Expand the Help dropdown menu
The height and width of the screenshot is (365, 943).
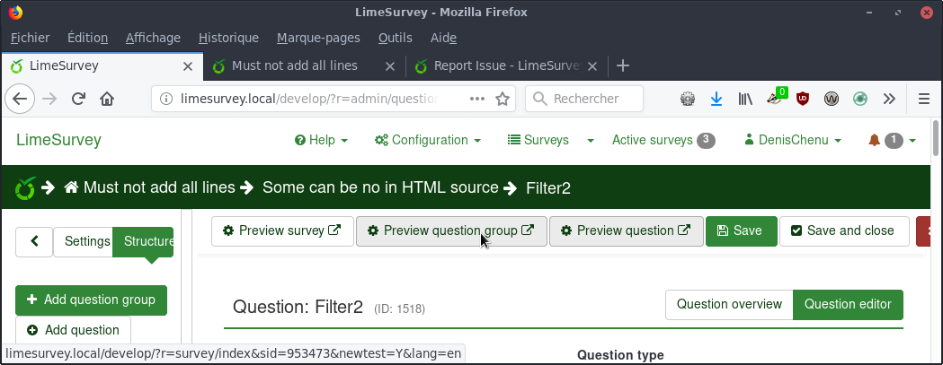(x=321, y=140)
